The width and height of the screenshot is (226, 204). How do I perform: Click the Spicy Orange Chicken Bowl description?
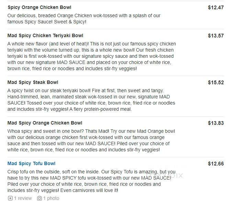click(x=84, y=19)
